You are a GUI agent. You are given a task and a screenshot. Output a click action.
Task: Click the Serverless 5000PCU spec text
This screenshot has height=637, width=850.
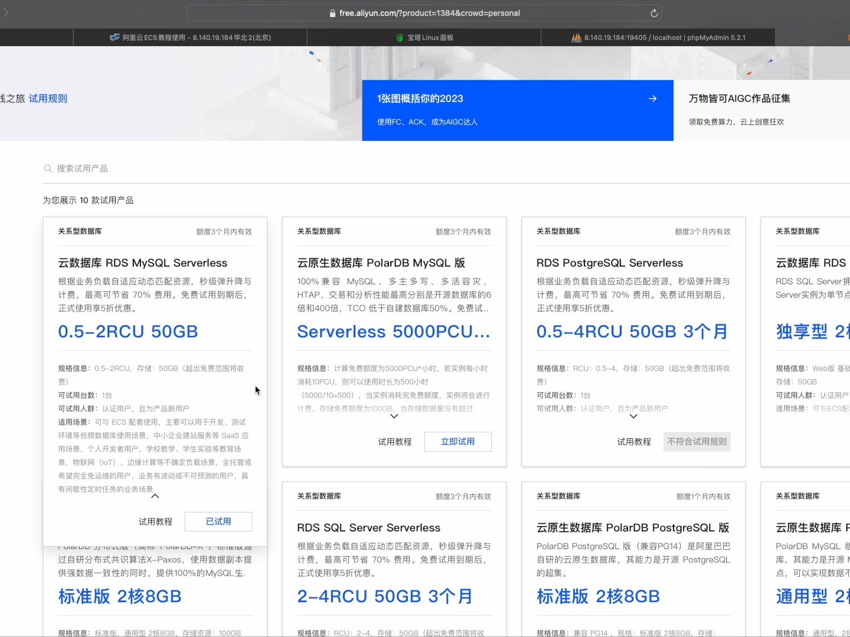394,331
